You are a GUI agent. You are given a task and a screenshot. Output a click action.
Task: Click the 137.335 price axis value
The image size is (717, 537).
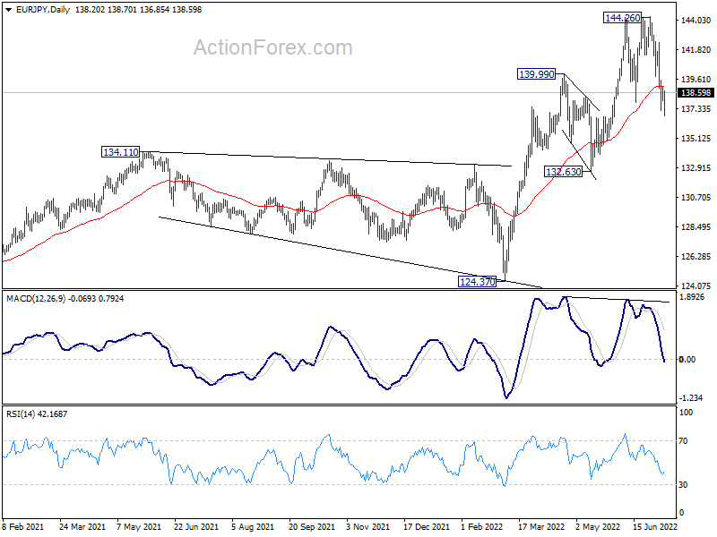point(696,108)
